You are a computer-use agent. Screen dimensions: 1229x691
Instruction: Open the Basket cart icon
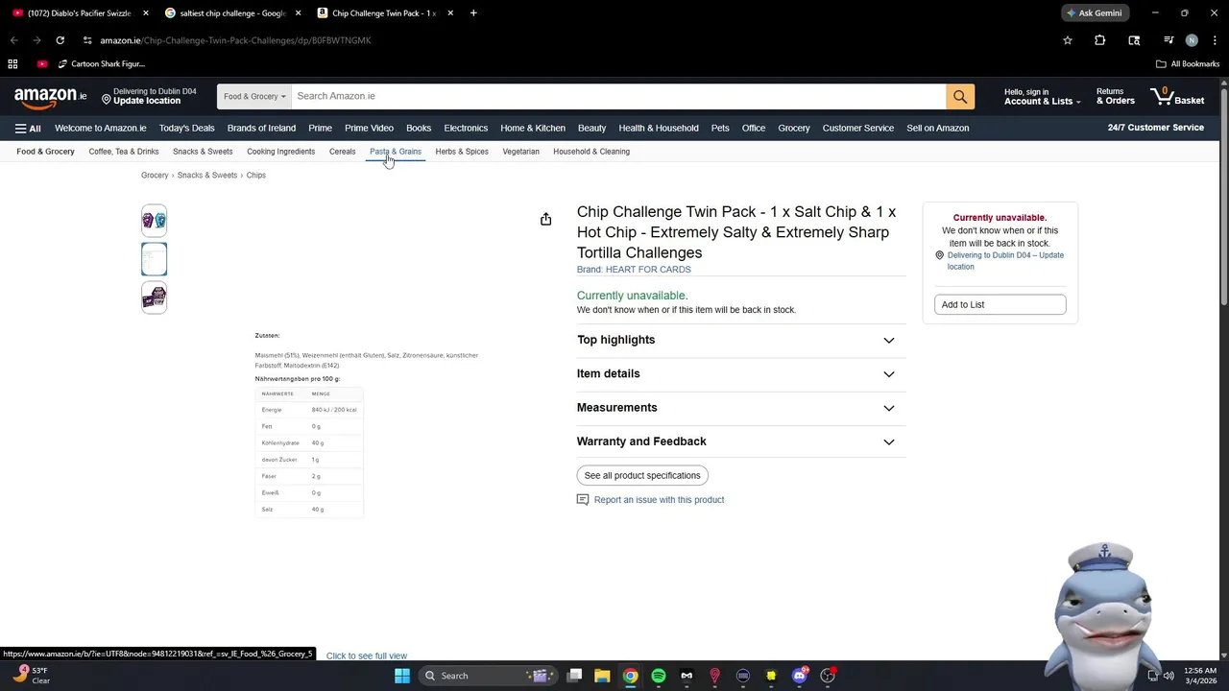[1177, 96]
